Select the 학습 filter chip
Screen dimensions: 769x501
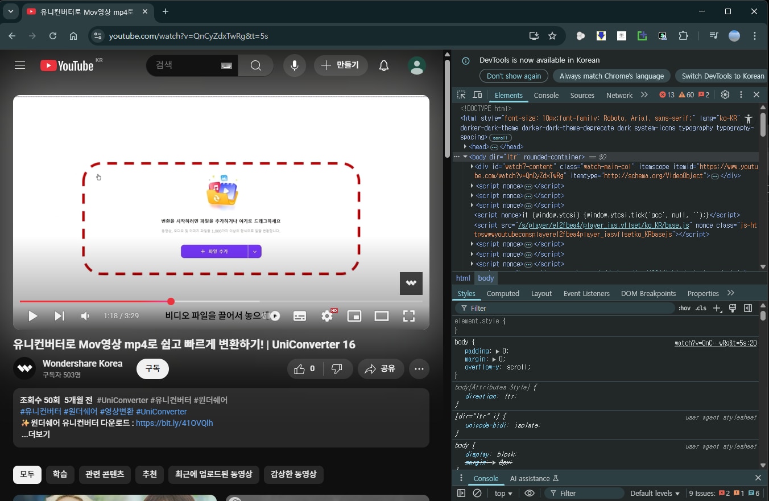point(60,474)
